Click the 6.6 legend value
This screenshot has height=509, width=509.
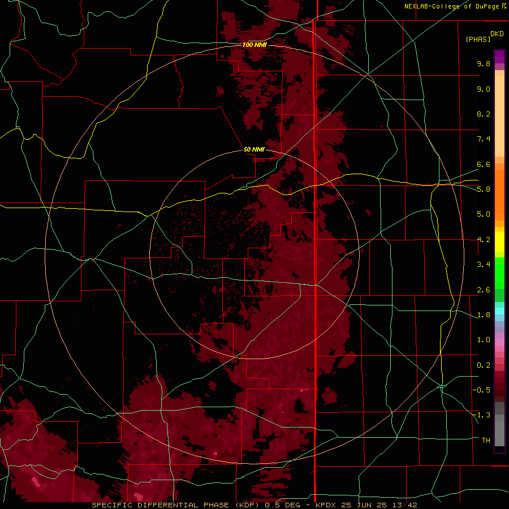point(484,164)
